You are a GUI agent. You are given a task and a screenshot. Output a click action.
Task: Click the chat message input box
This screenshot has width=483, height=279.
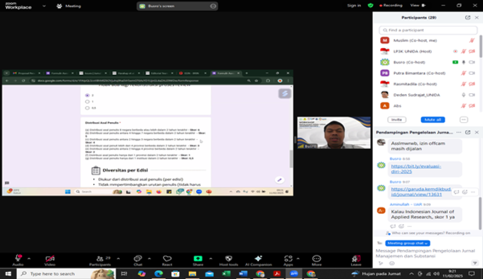click(x=426, y=253)
